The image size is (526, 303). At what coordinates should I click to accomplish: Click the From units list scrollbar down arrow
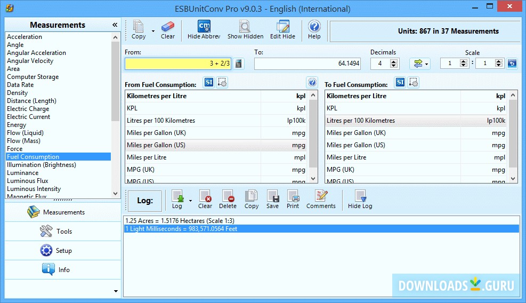click(x=313, y=179)
